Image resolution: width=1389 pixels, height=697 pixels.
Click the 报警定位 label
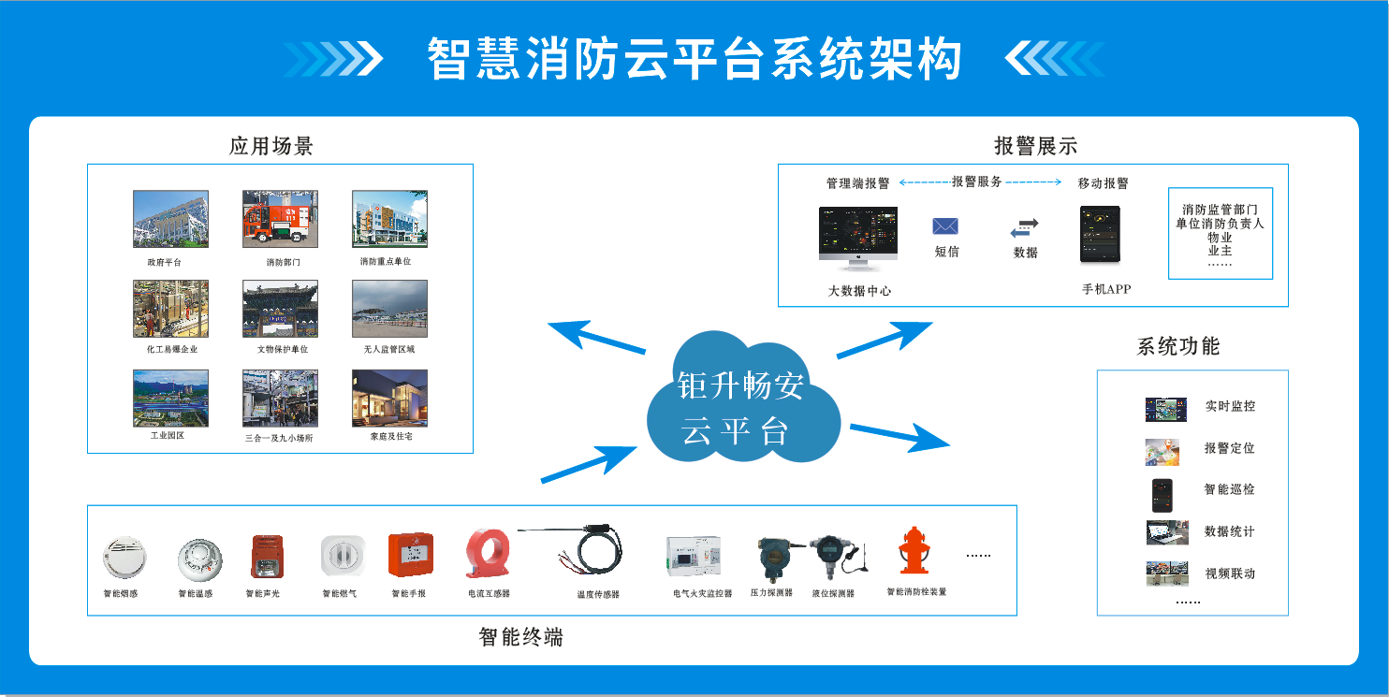(x=1230, y=448)
